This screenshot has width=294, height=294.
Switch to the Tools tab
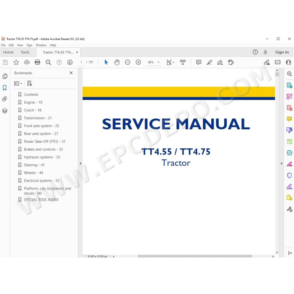point(25,52)
